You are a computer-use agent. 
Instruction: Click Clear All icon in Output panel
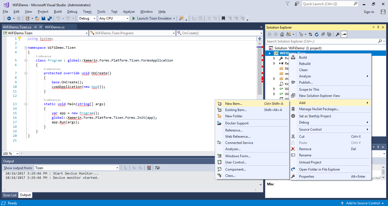[149, 168]
